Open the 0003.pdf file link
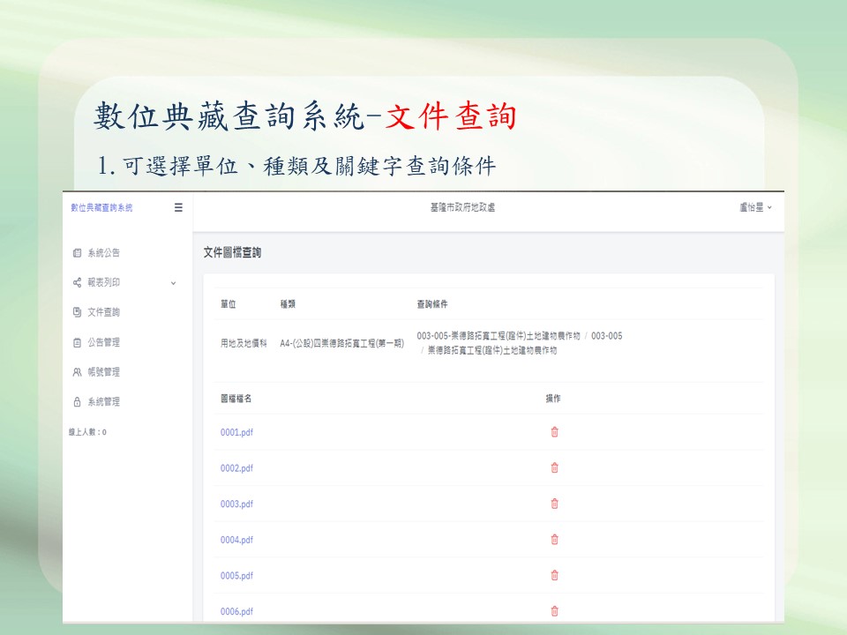The image size is (847, 635). click(236, 504)
